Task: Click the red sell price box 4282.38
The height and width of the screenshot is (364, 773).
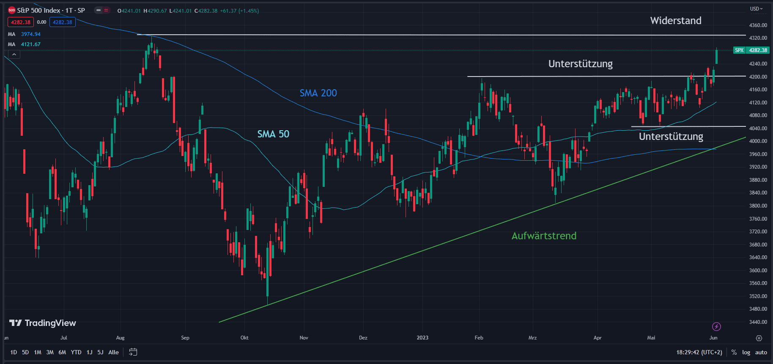Action: coord(21,22)
